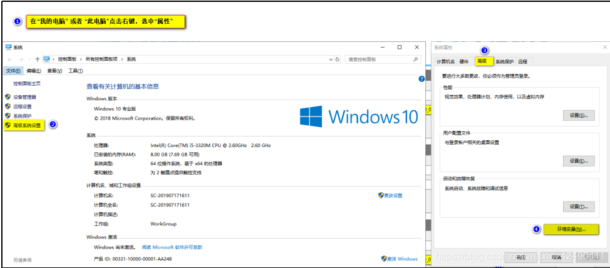610x268 pixels.
Task: Click the 更改设置 link
Action: 393,195
